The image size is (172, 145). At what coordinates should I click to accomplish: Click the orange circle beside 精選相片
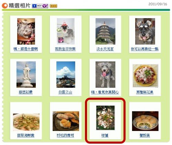(4, 6)
